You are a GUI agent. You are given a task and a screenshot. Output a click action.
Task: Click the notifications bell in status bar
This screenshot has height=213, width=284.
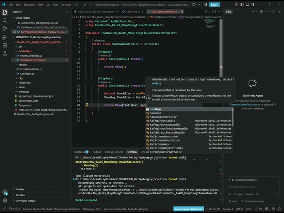(279, 209)
